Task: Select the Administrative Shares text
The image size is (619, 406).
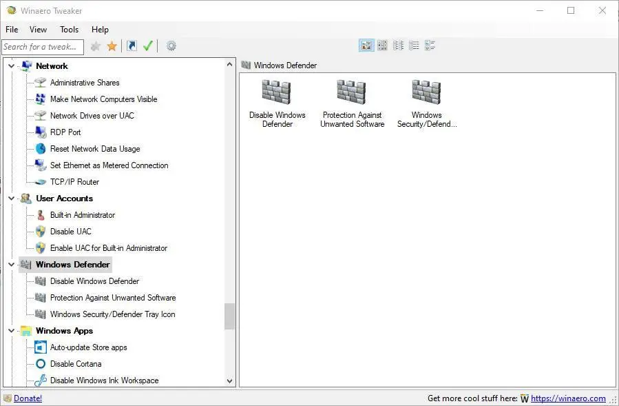Action: tap(85, 83)
